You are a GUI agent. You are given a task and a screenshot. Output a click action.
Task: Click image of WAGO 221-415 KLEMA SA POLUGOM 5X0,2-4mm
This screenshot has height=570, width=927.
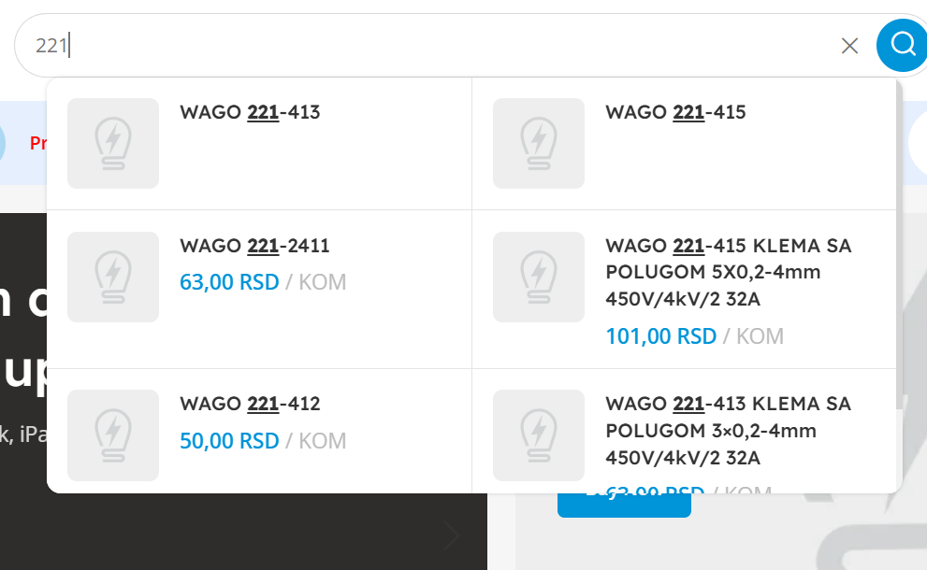coord(539,277)
